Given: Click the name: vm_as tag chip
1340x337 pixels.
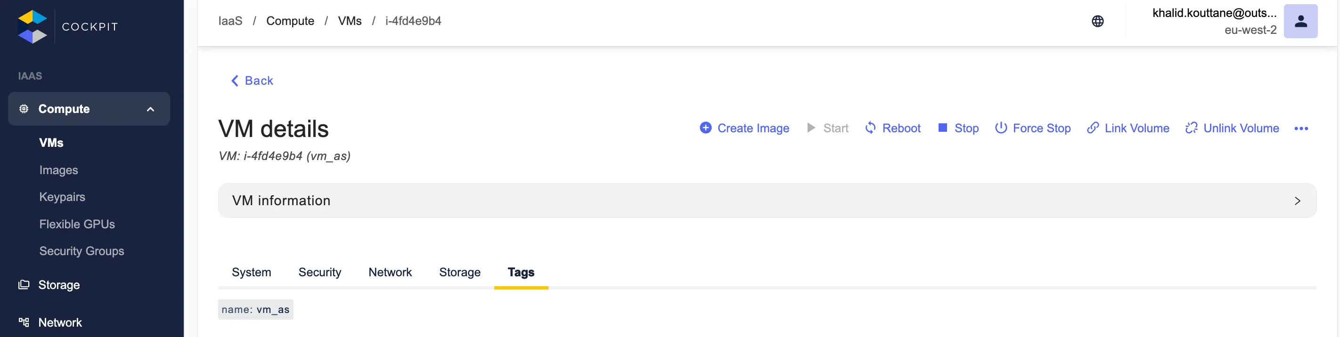Looking at the screenshot, I should 255,310.
